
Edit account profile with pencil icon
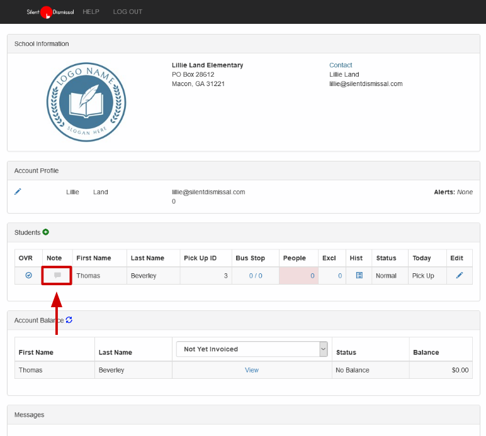[x=18, y=192]
